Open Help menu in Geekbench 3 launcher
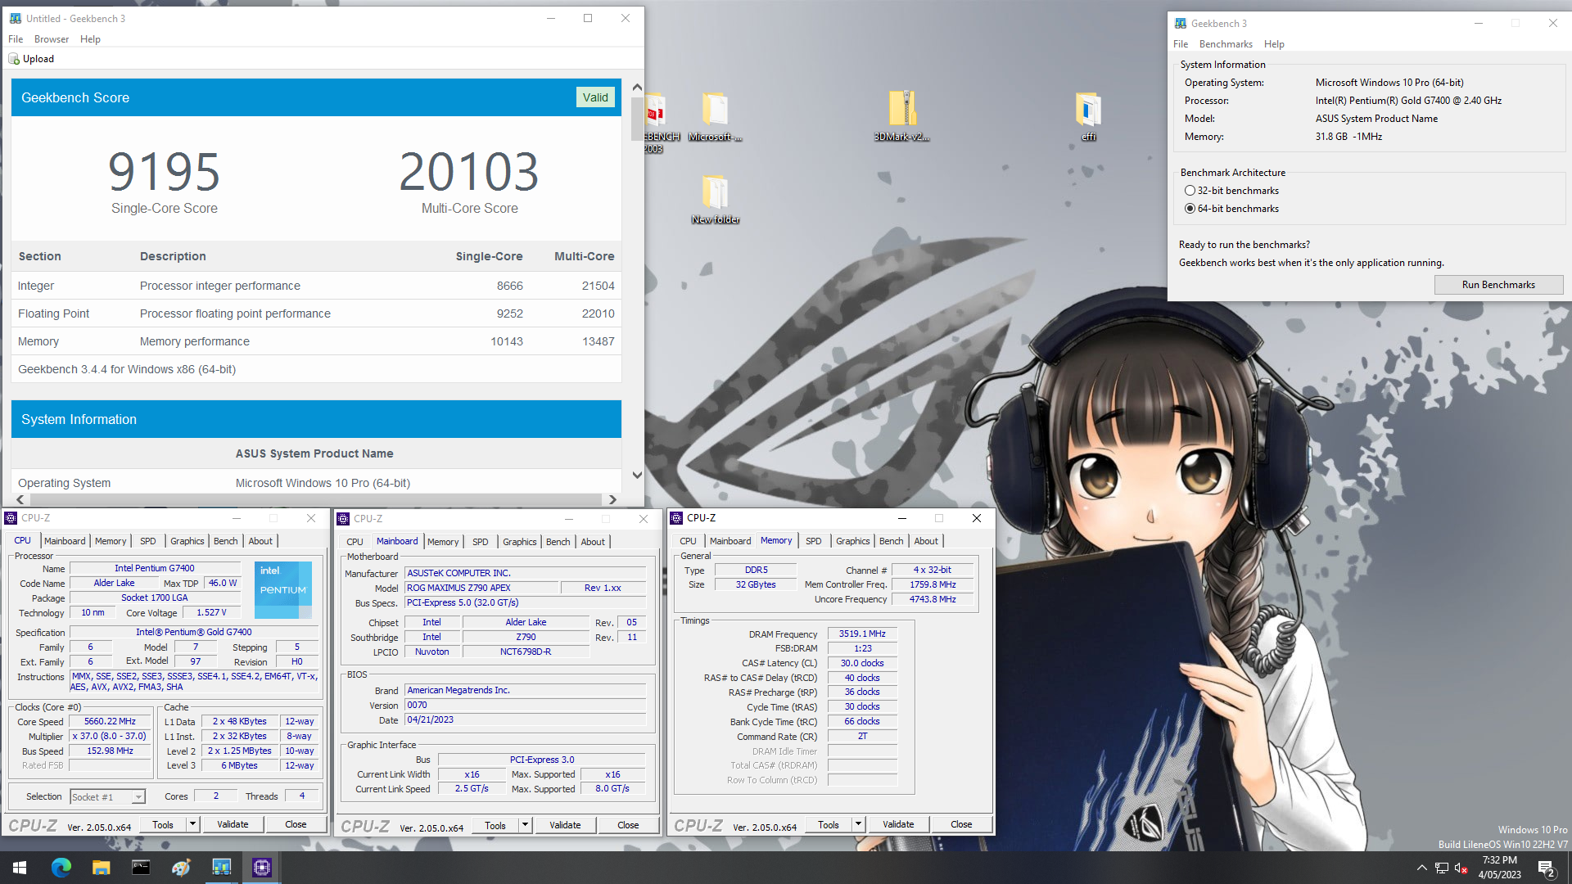Viewport: 1572px width, 884px height. click(1274, 44)
